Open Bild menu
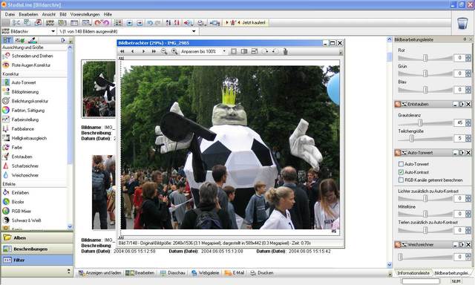The image size is (475, 285). click(x=62, y=14)
